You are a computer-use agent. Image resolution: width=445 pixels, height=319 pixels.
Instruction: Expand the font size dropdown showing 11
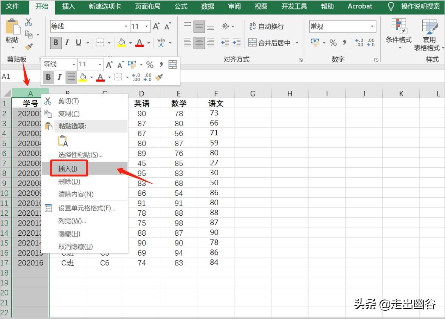[146, 26]
